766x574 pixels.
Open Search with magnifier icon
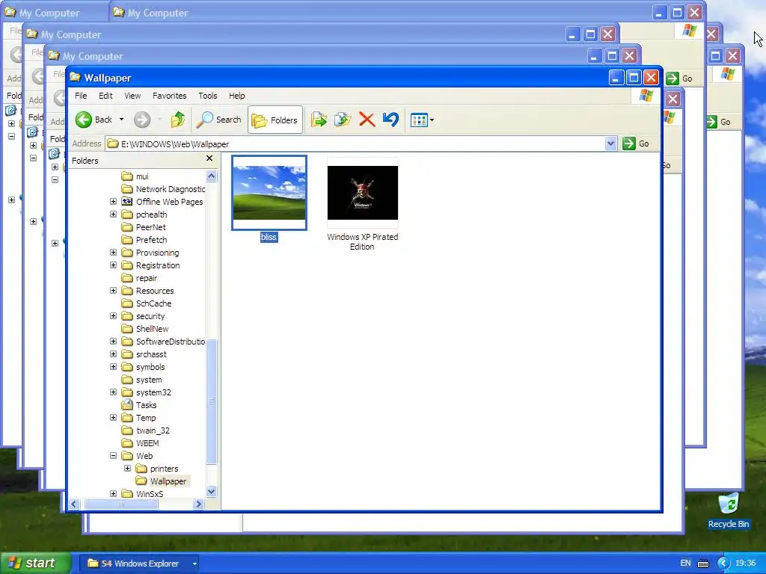(219, 120)
